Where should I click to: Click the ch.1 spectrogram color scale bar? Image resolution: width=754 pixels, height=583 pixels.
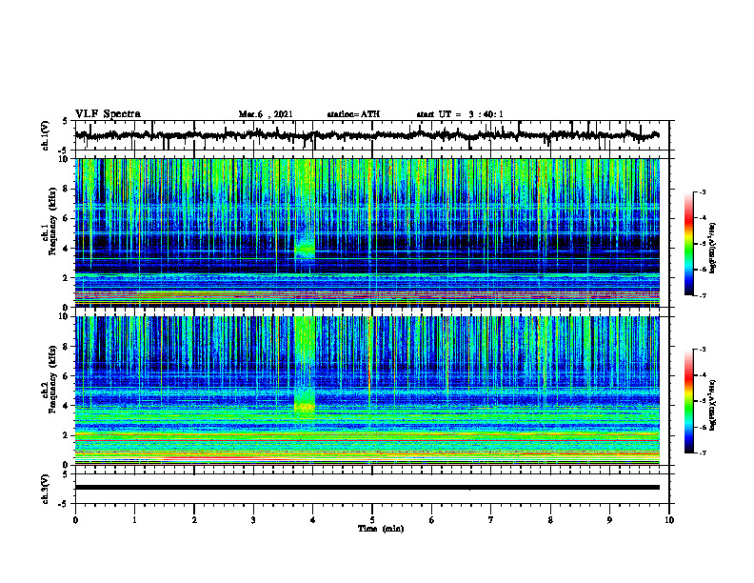(688, 244)
